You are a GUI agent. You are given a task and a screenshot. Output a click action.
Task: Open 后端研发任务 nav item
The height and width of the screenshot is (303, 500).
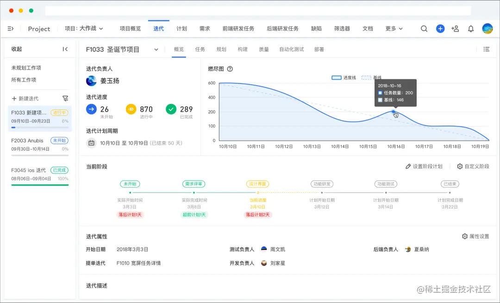pos(282,29)
